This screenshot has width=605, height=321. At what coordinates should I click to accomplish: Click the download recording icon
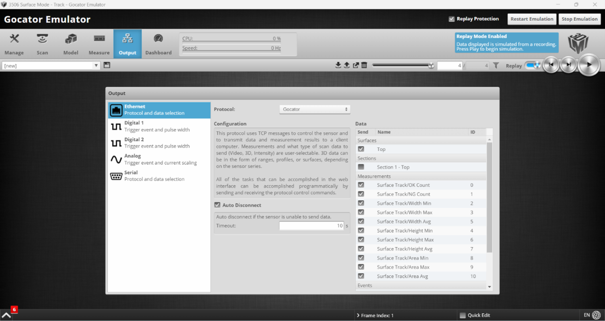click(x=338, y=65)
